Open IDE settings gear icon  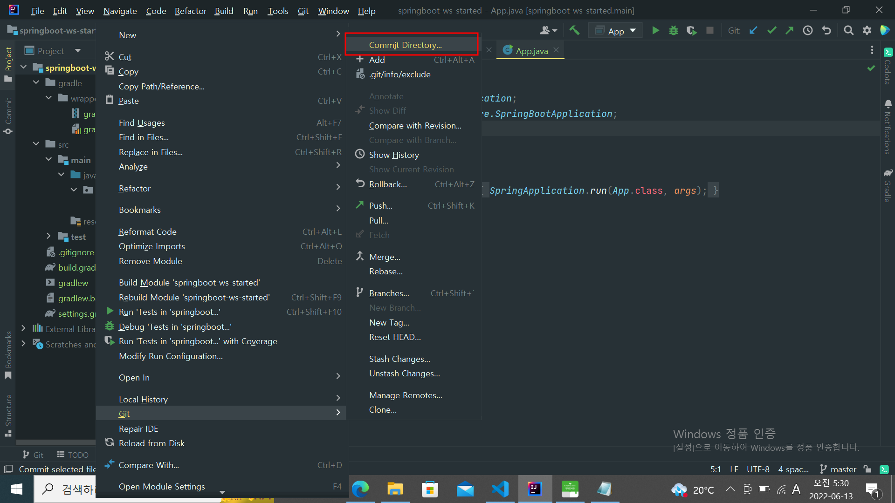pyautogui.click(x=867, y=31)
